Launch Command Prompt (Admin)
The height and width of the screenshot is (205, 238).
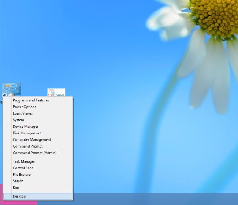38,153
